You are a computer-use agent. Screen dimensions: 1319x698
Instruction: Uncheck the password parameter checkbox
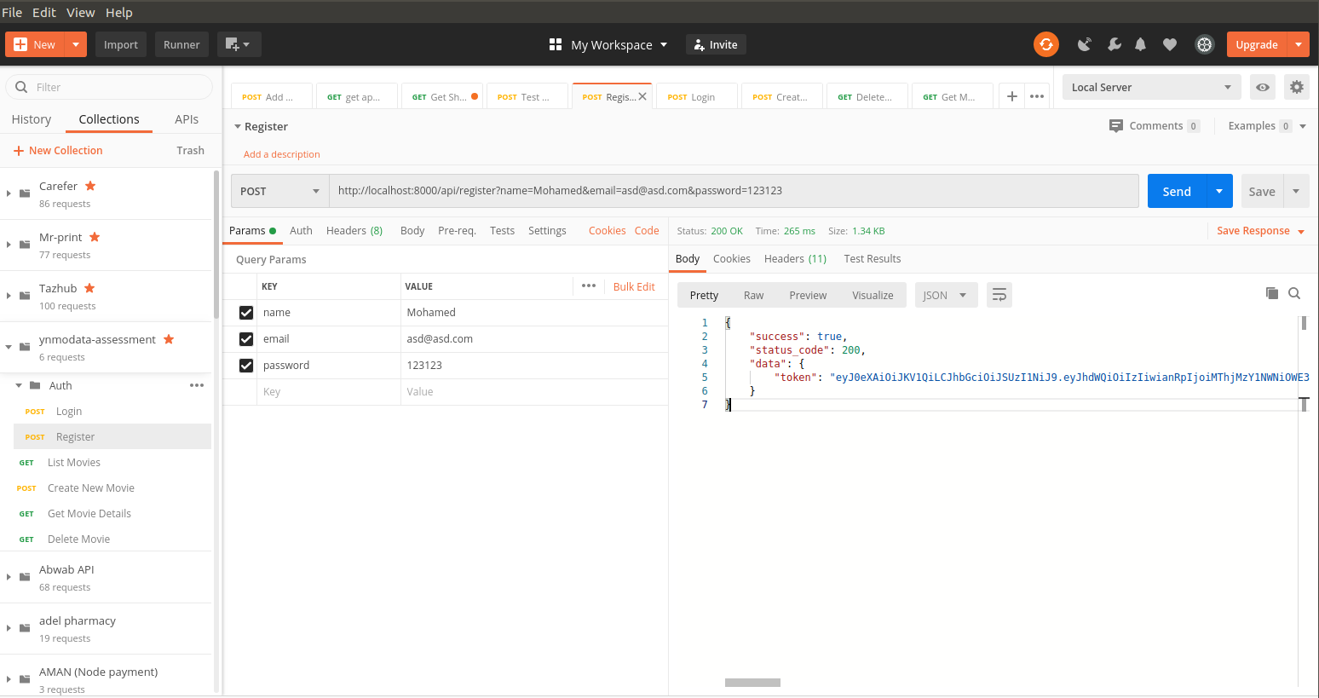point(246,366)
